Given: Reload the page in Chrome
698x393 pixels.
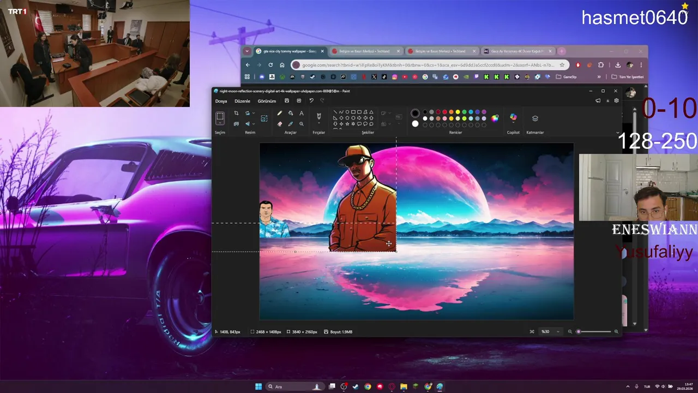Looking at the screenshot, I should tap(271, 65).
